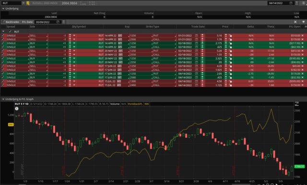
Task: Open quantity dropdown on the 4.20 price row
Action: (x=74, y=66)
